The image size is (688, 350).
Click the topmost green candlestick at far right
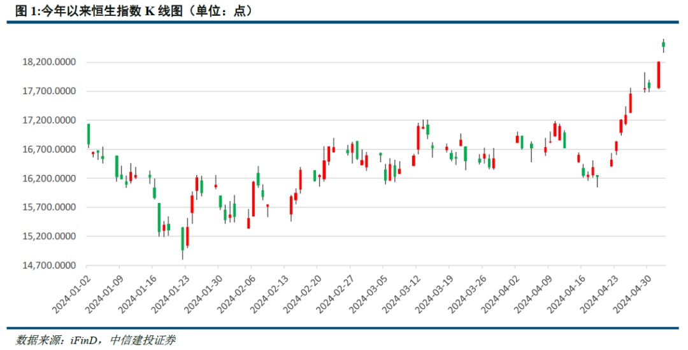(663, 45)
